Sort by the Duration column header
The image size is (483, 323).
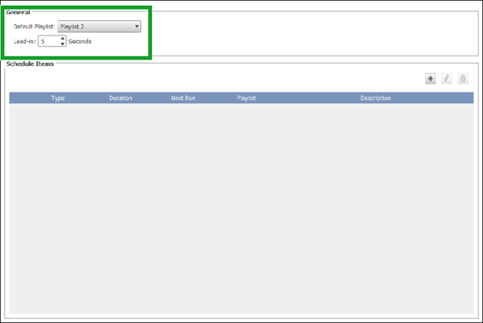pos(121,98)
